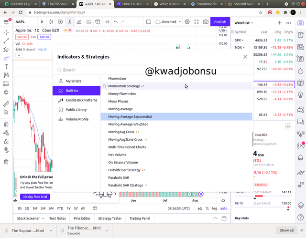Open the Unnamed layout dropdown
Viewport: 306px width, 238px height.
[168, 22]
